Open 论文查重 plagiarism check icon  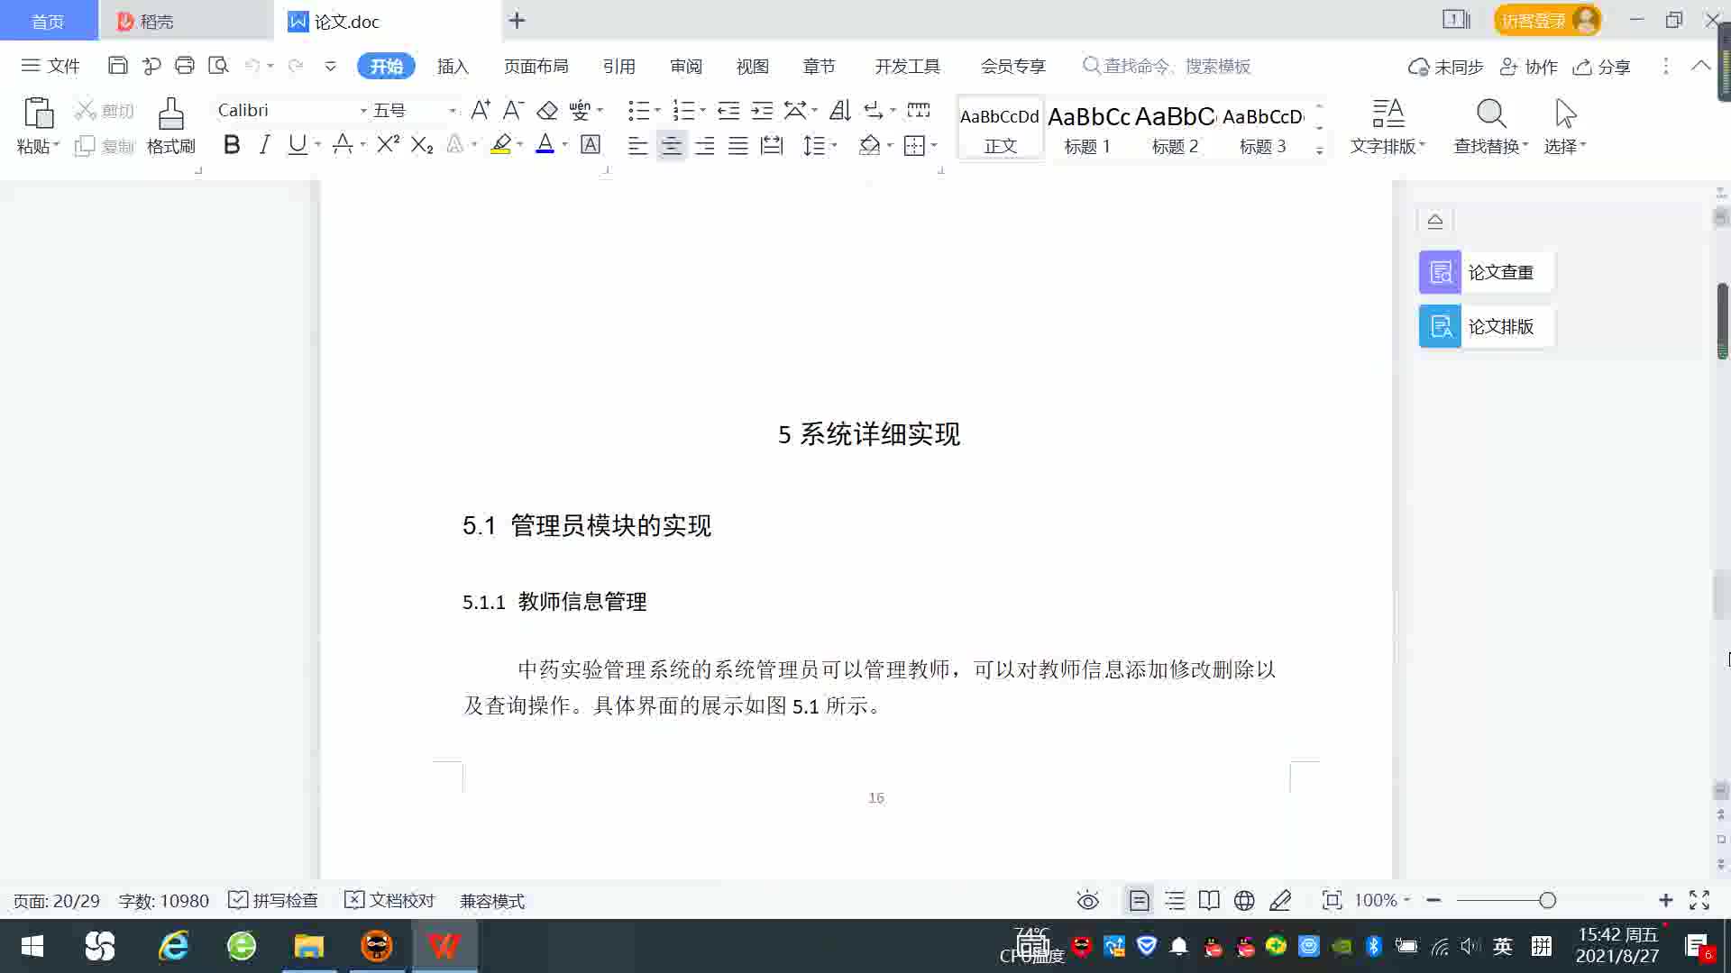pos(1440,272)
